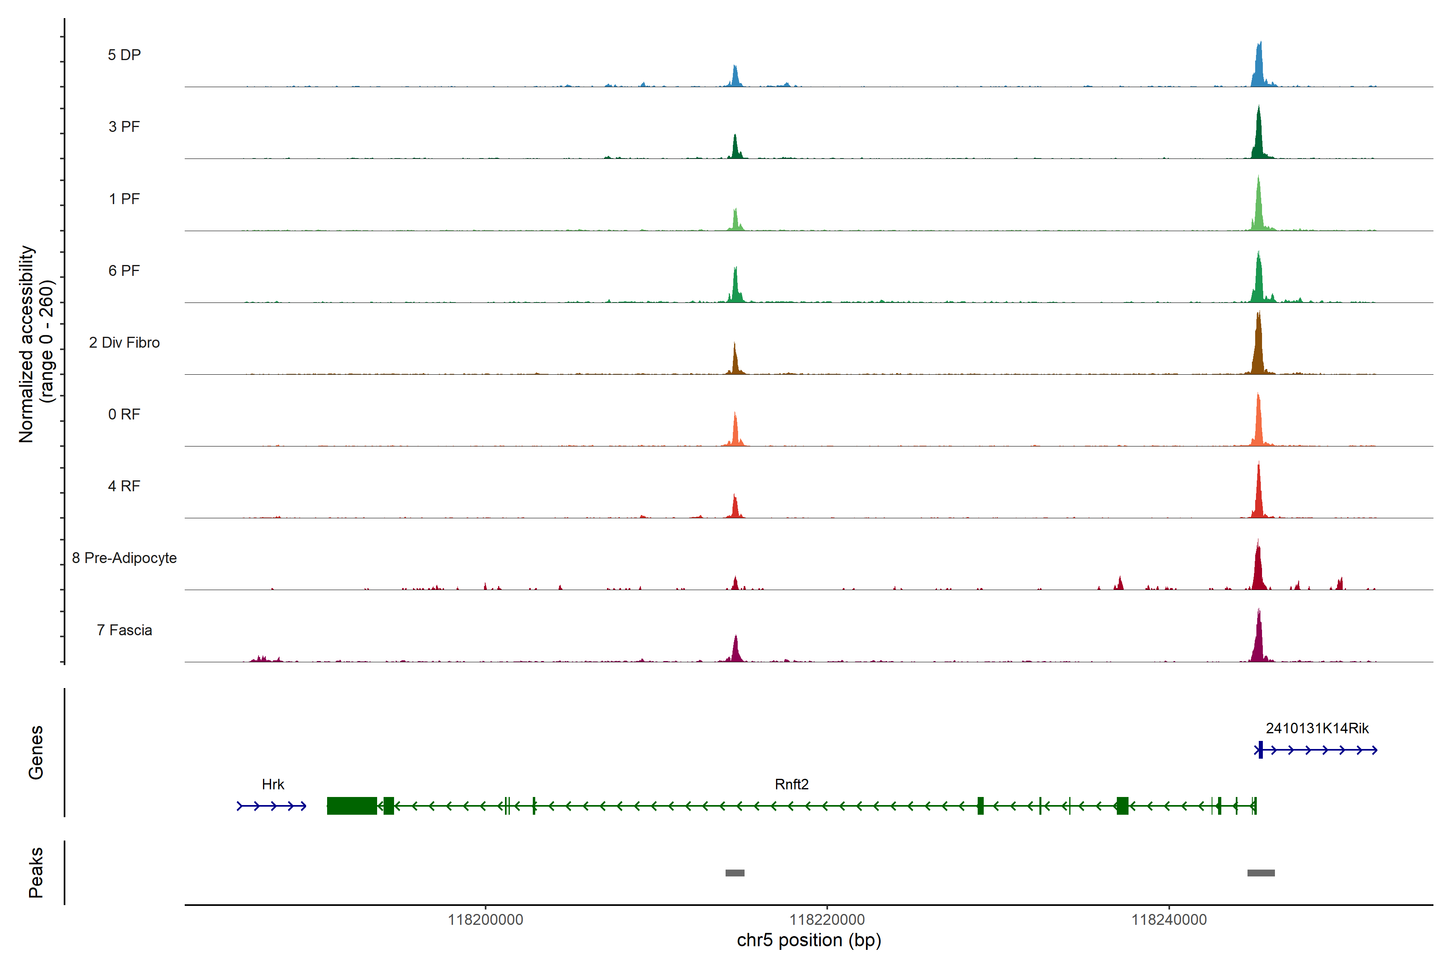Click the 5 DP track label
Viewport: 1452px width, 968px height.
click(124, 55)
